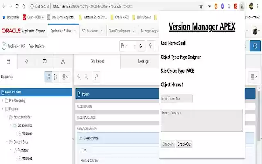
Task: Select Attributes under Breadcrumbs
Action: pos(27,134)
